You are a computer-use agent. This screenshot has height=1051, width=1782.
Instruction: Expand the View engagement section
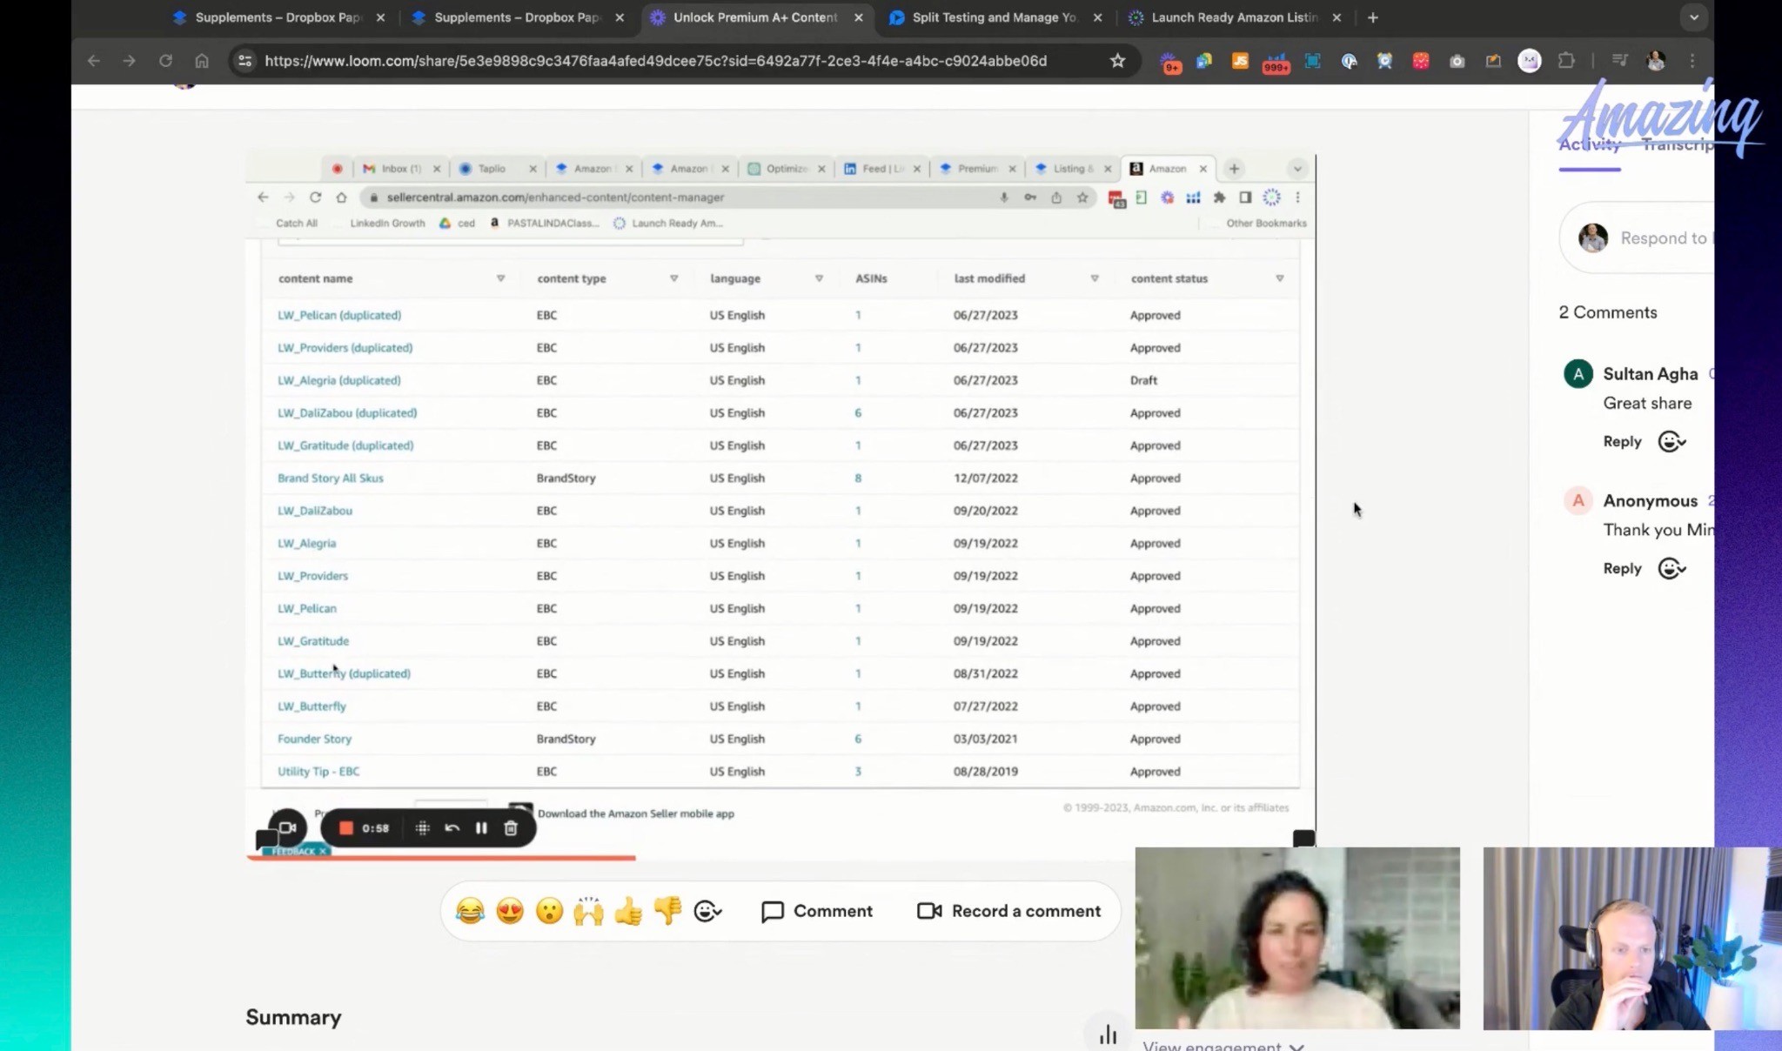coord(1223,1046)
